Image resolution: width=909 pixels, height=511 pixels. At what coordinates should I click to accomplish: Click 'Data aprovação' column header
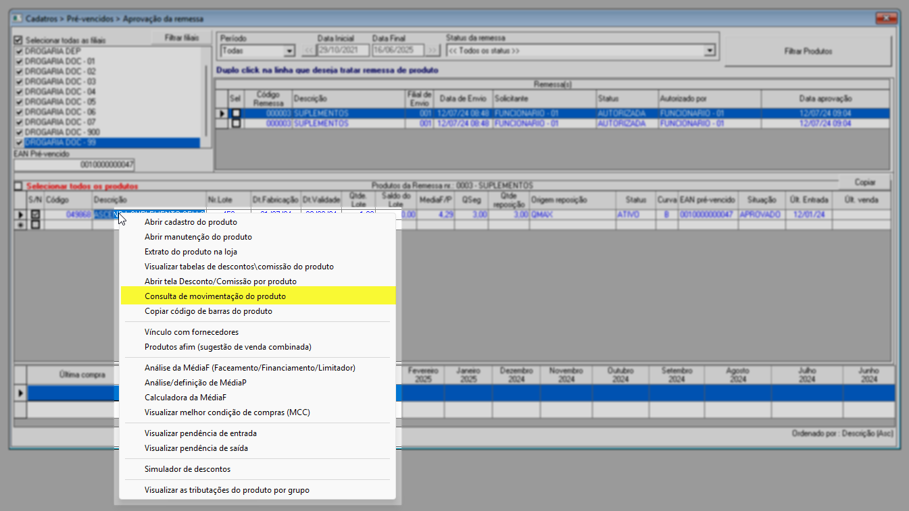point(825,98)
